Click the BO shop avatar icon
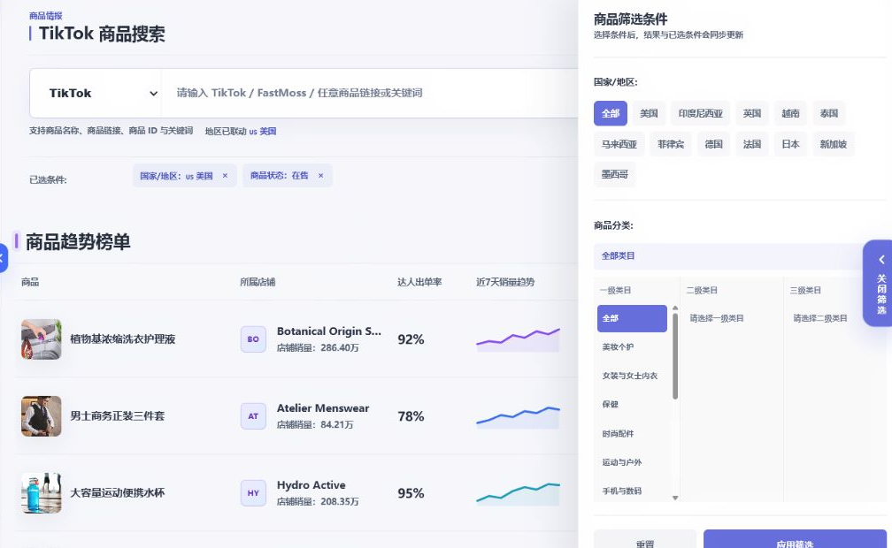Viewport: 892px width, 548px height. pos(253,339)
